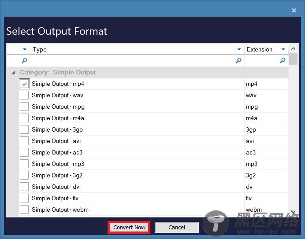
Task: Open the Extension column filter dropdown arrow
Action: pos(283,49)
